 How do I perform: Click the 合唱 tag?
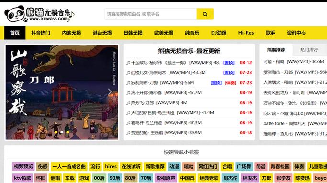pyautogui.click(x=227, y=166)
